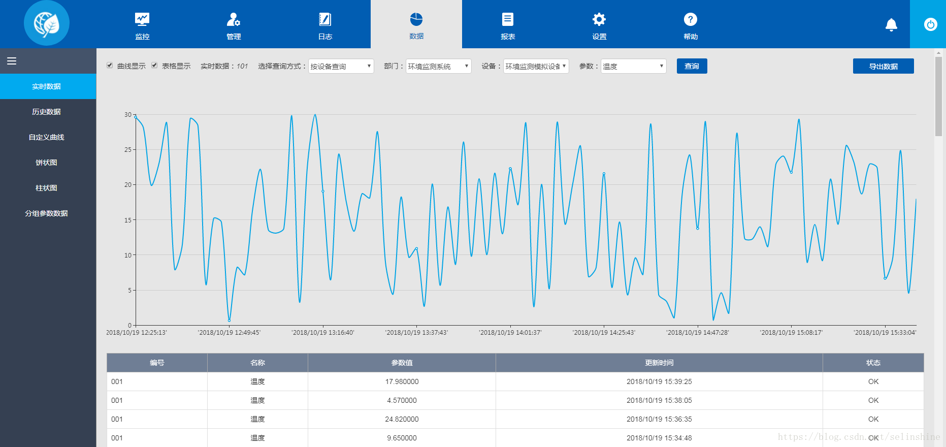Click timestamp 2018/10/19 15:39:25 cell
The image size is (946, 447).
coord(659,381)
